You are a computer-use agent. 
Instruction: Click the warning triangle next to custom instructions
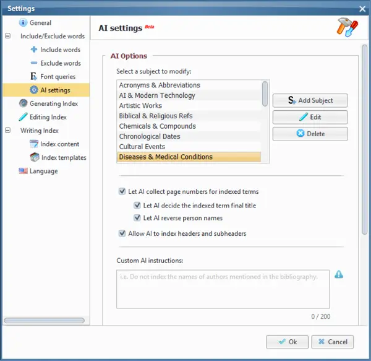click(339, 274)
